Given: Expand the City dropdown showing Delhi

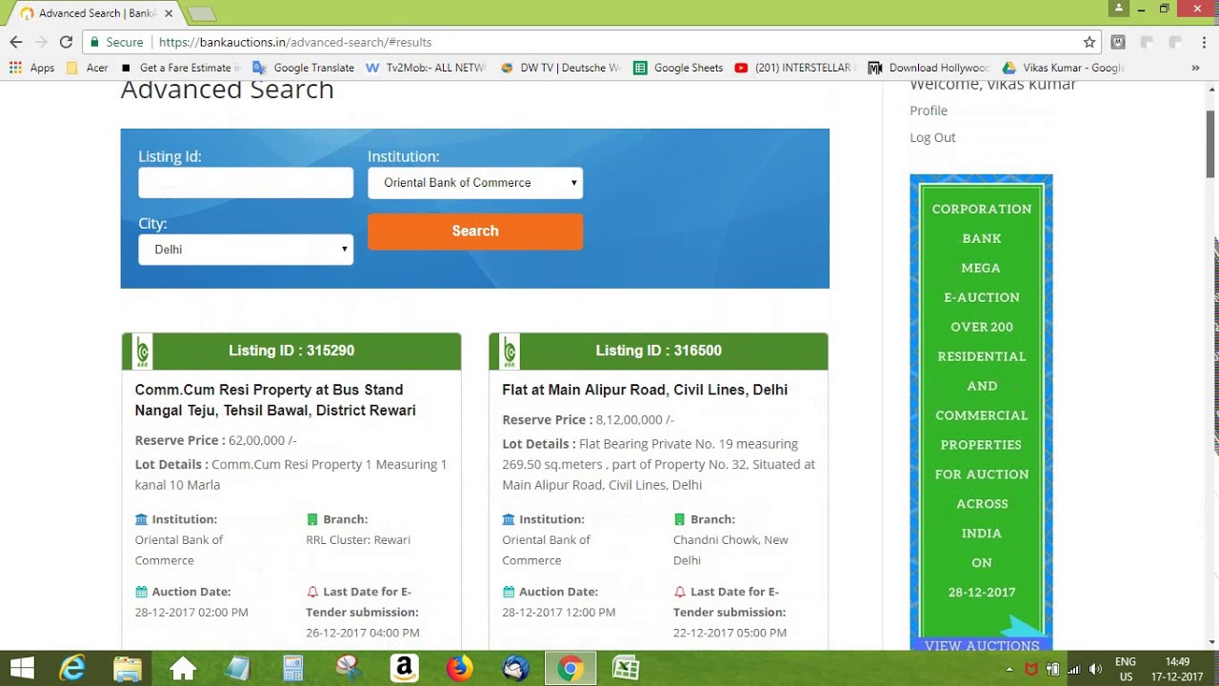Looking at the screenshot, I should [246, 250].
